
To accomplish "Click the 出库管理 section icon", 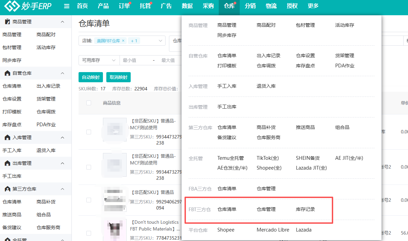I will (8, 163).
